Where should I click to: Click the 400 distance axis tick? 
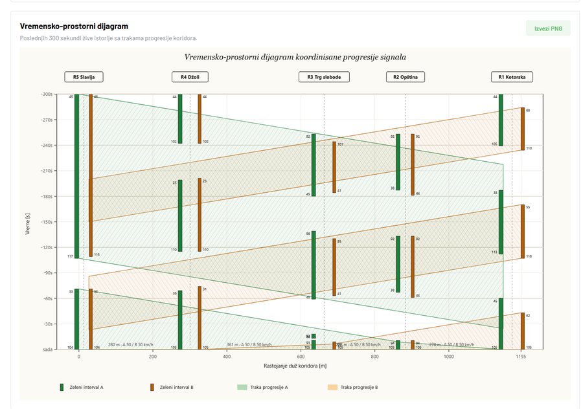click(x=227, y=357)
